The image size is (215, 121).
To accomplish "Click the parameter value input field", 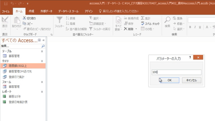I will 177,72.
